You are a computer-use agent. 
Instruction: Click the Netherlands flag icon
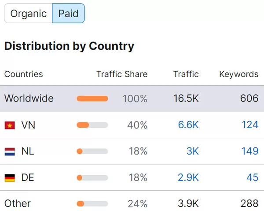10,152
